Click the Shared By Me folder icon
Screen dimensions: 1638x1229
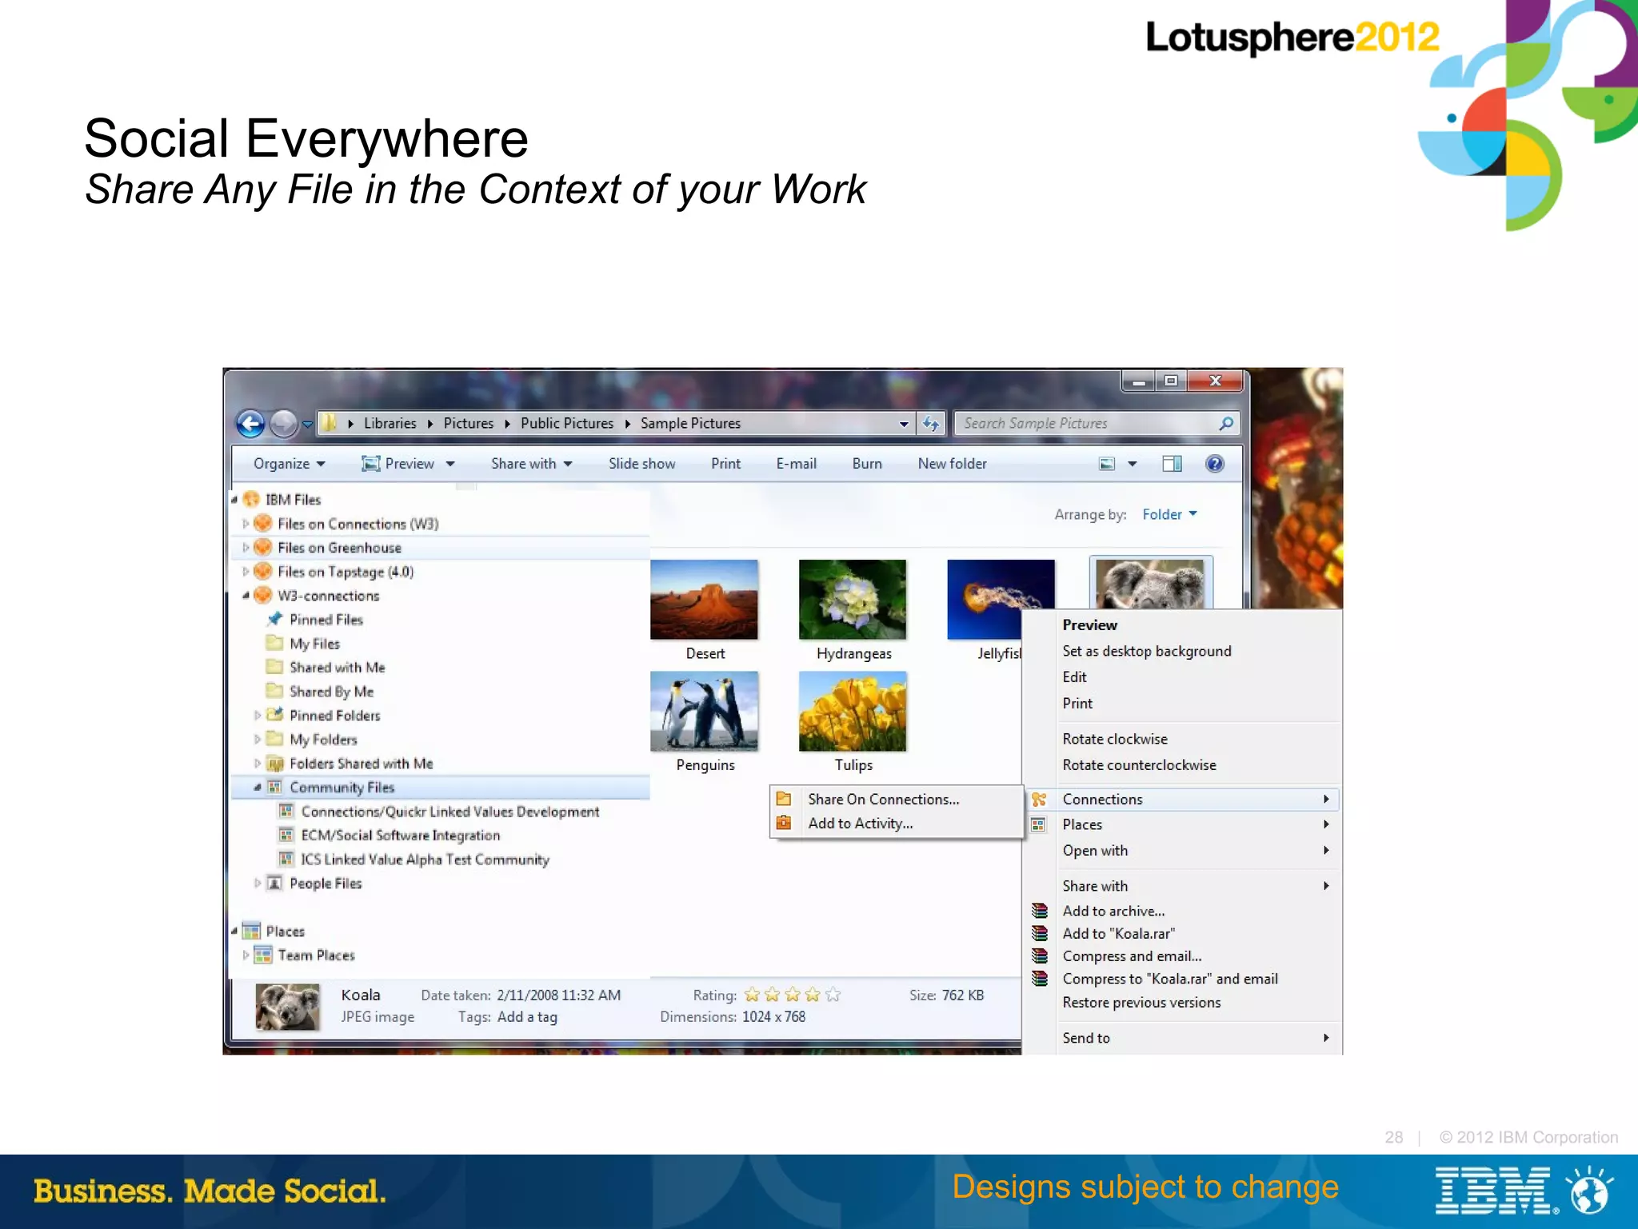[x=275, y=691]
